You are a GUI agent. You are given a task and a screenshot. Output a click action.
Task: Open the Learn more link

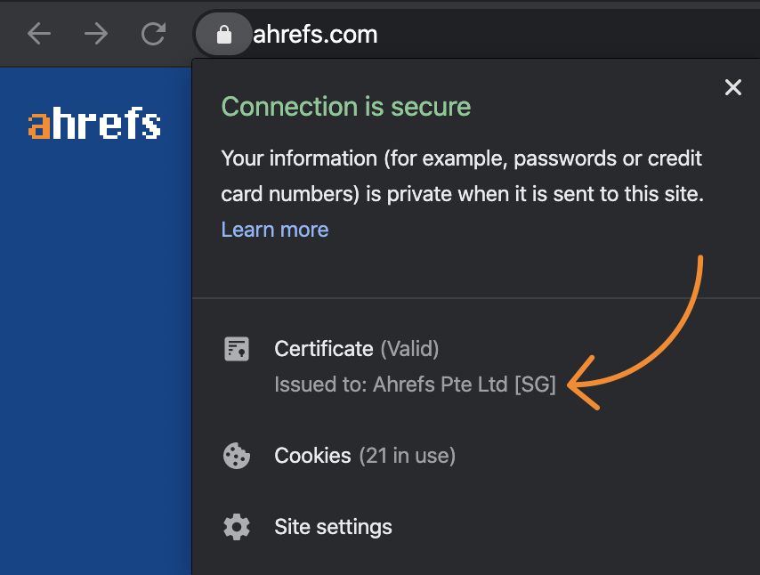[274, 230]
